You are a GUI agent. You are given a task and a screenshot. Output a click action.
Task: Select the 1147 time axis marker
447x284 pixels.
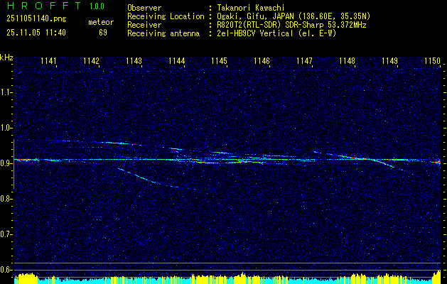click(x=304, y=61)
